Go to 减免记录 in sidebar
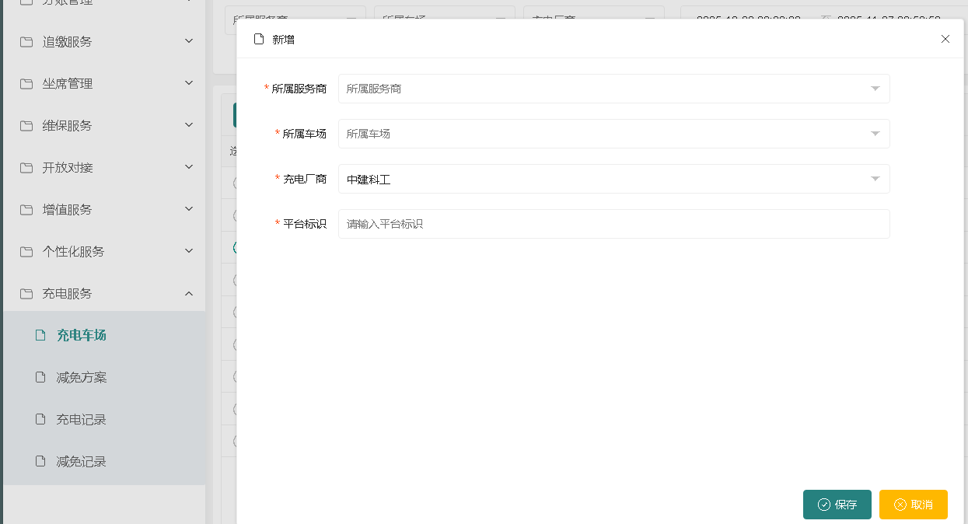968x524 pixels. (x=81, y=462)
